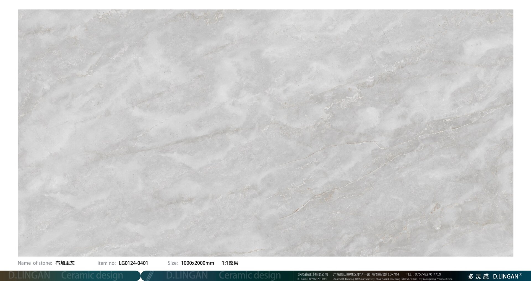Click the middle D.LINGAN footer watermark

click(x=187, y=275)
